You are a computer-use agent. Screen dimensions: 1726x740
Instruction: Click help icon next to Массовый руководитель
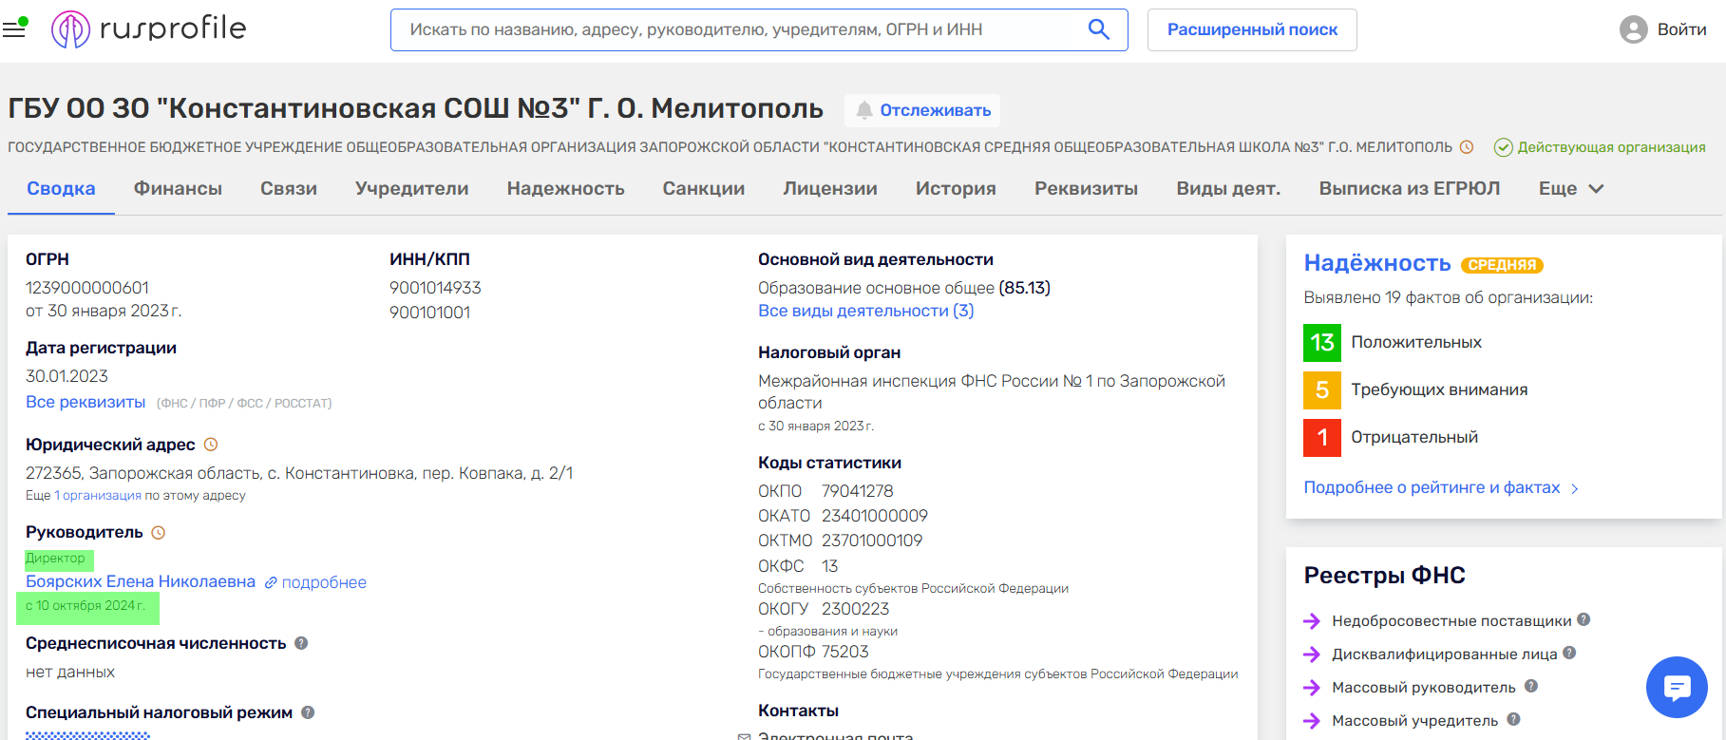click(x=1530, y=686)
